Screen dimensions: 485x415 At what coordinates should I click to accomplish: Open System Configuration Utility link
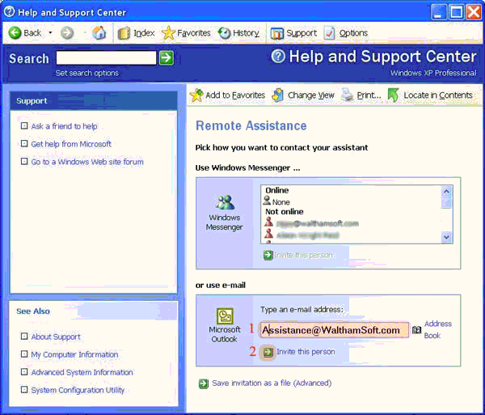pyautogui.click(x=78, y=390)
